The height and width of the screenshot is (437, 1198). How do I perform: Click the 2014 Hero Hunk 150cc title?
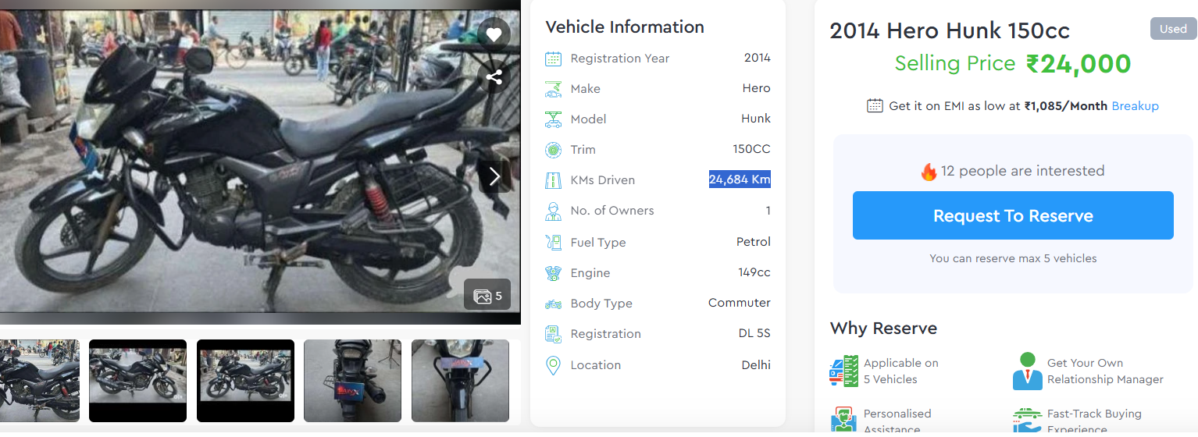coord(950,30)
